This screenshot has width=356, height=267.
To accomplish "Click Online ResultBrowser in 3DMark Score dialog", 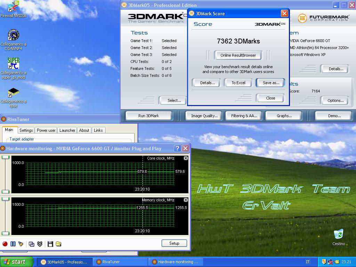I will point(238,55).
